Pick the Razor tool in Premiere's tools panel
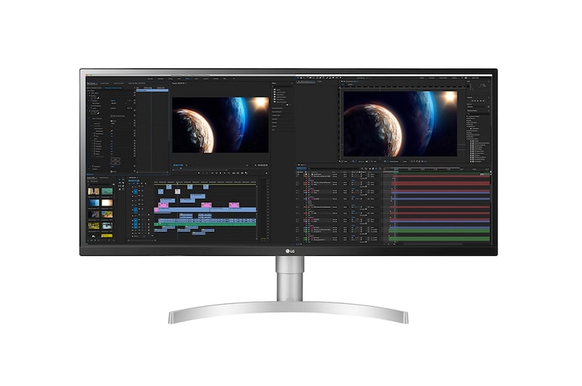582x386 pixels. coord(123,182)
